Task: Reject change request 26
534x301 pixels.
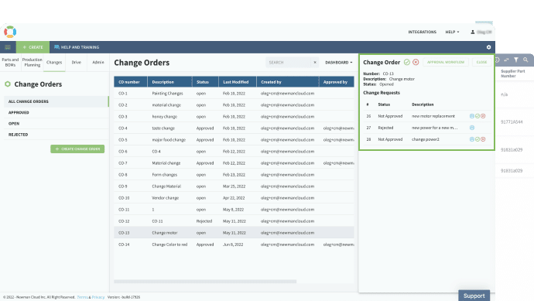Action: point(483,116)
